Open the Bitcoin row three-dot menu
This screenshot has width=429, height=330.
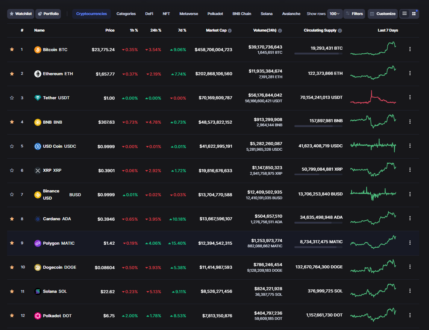pyautogui.click(x=410, y=49)
